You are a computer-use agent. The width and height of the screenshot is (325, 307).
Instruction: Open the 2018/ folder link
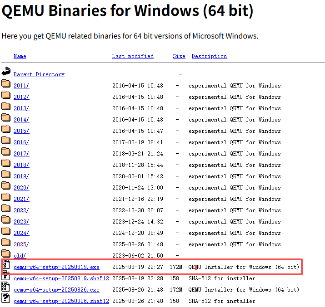(x=21, y=165)
